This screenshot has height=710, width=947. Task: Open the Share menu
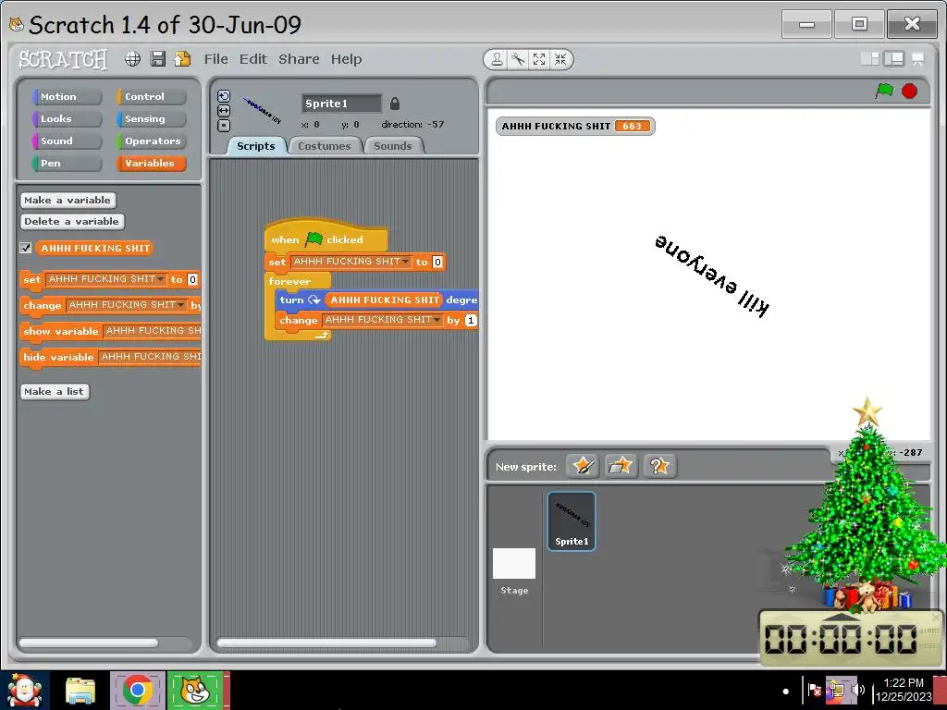[x=299, y=59]
